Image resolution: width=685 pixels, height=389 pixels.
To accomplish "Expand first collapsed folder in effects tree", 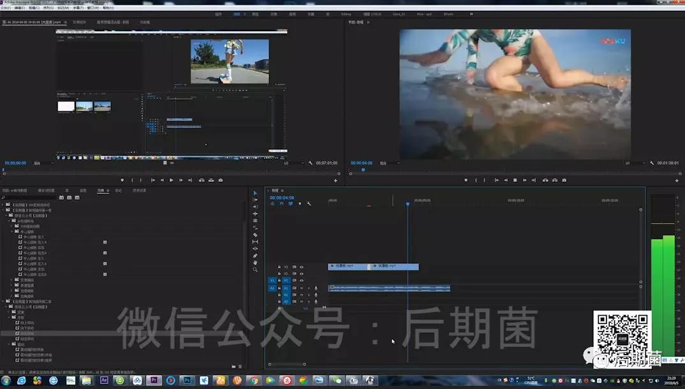I will (x=4, y=205).
